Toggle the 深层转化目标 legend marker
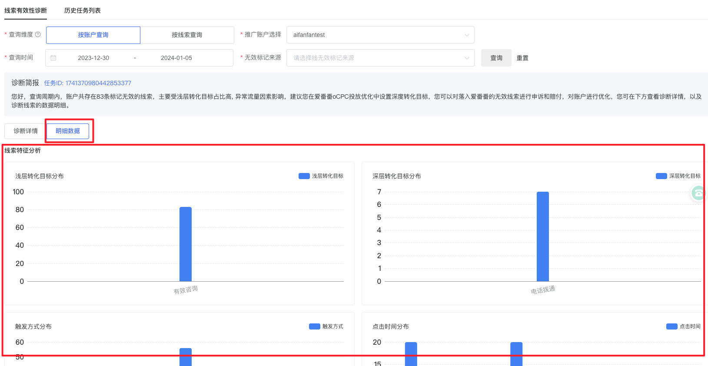 pos(661,176)
